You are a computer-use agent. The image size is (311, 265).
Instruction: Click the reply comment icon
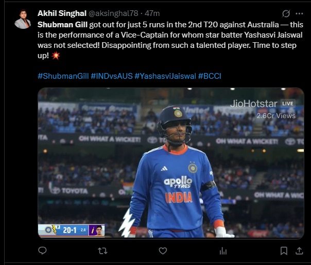point(42,251)
